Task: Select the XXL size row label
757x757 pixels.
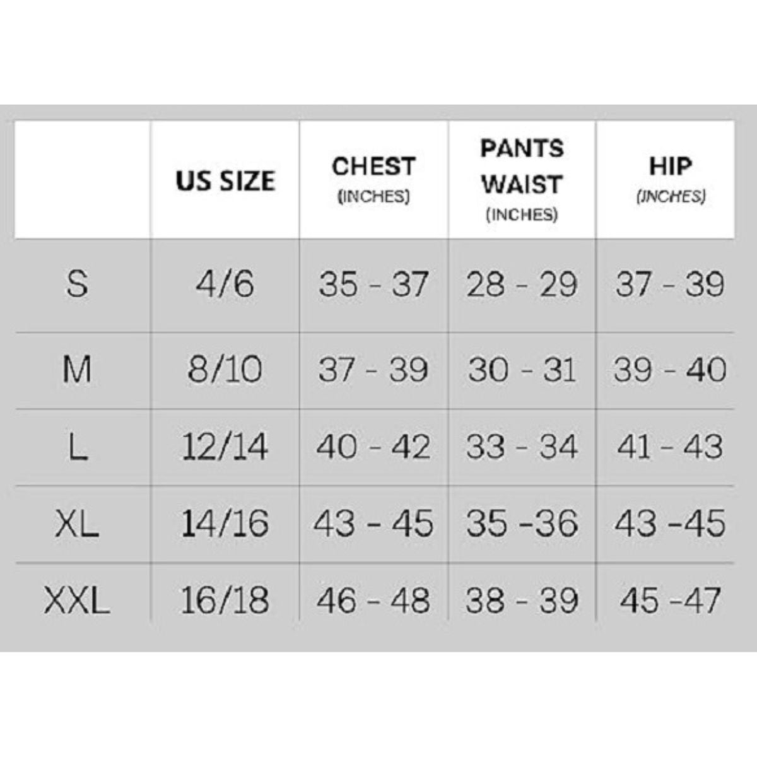Action: pos(77,600)
